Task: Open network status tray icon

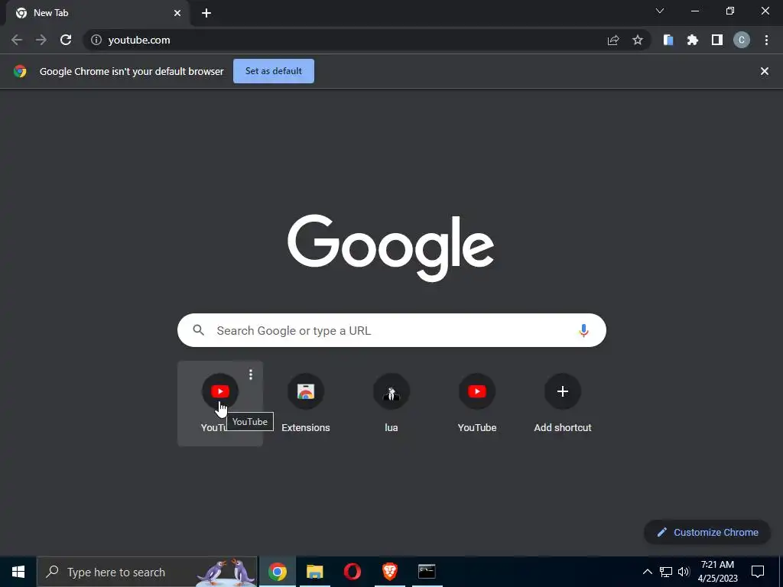Action: [x=666, y=572]
